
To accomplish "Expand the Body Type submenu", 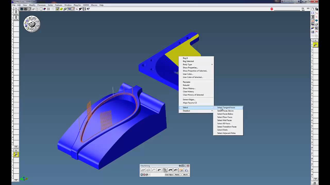I will [x=196, y=64].
